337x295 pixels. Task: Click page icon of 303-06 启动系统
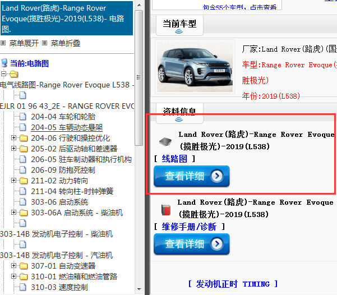click(x=23, y=202)
